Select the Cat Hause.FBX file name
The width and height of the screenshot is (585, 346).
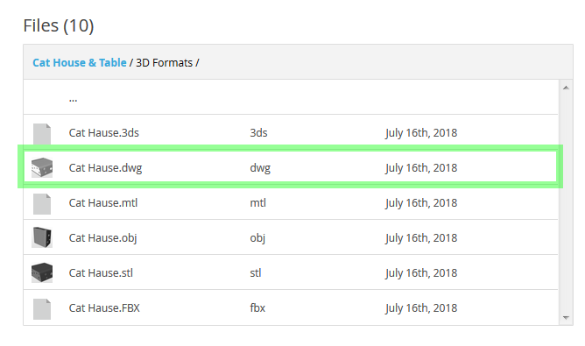pyautogui.click(x=104, y=308)
